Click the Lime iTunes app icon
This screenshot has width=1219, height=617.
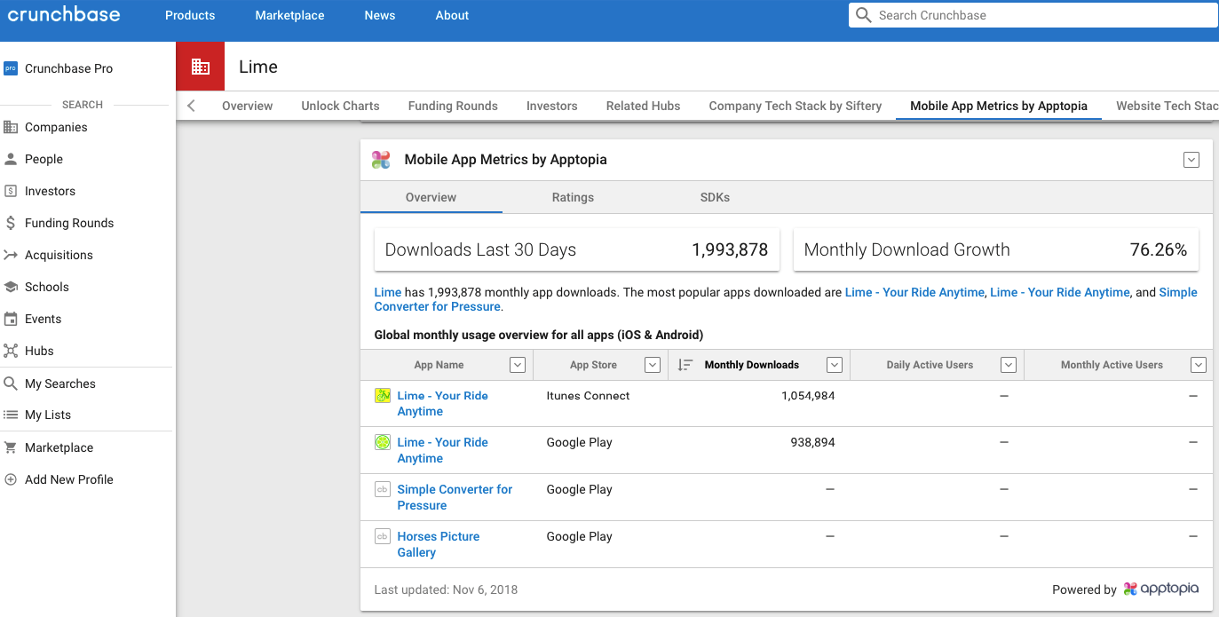(383, 396)
